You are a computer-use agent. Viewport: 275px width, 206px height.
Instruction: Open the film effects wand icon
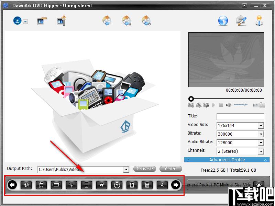click(x=62, y=21)
